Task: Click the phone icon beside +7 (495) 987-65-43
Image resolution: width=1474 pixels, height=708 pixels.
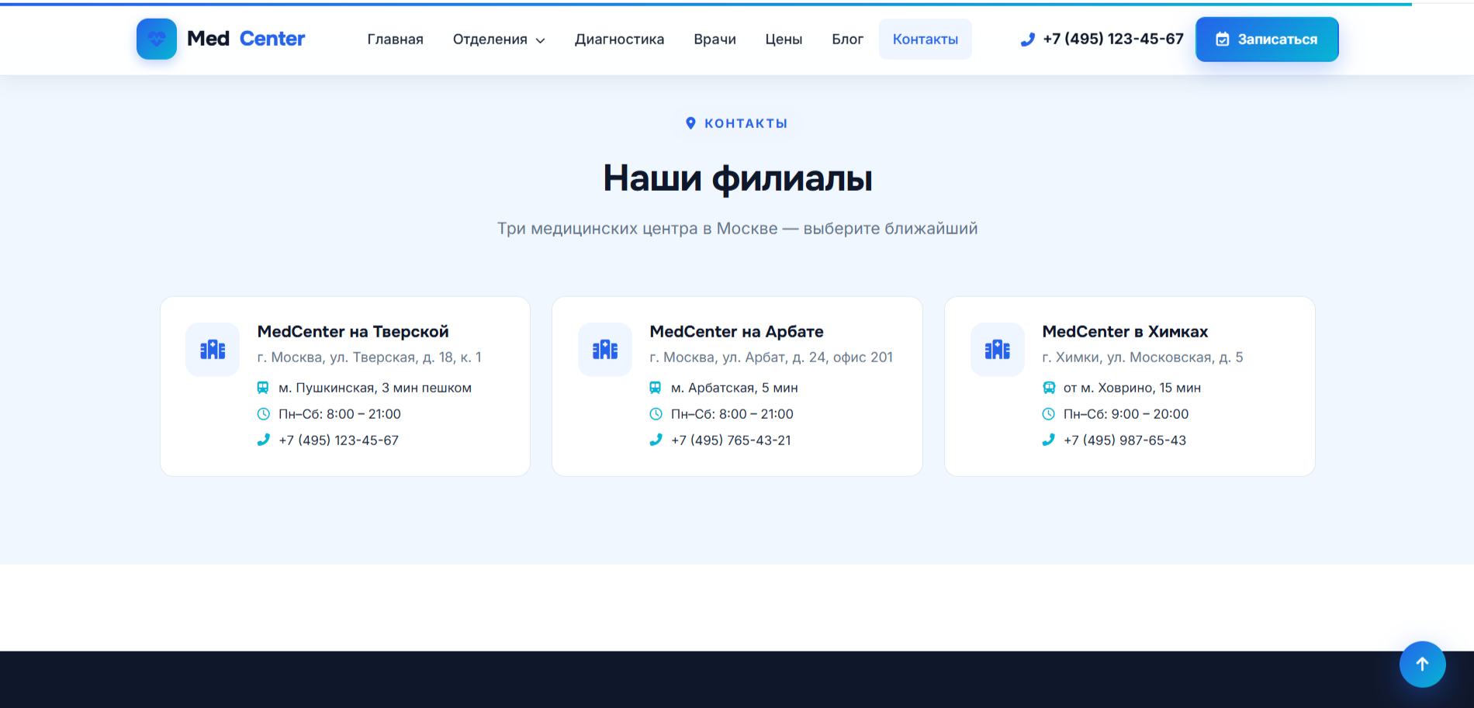Action: [1049, 440]
